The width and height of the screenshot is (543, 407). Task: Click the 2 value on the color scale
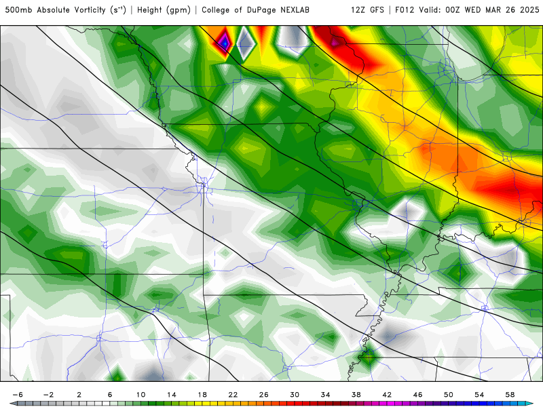pos(79,395)
